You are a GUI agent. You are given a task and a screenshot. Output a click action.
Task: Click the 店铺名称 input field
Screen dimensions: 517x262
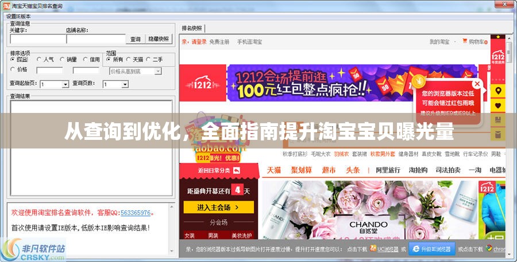96,39
